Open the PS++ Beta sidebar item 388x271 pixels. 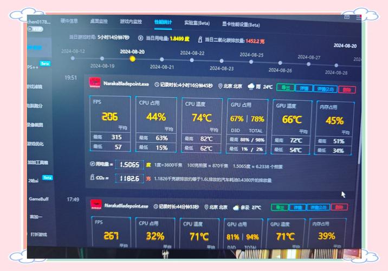click(x=39, y=66)
